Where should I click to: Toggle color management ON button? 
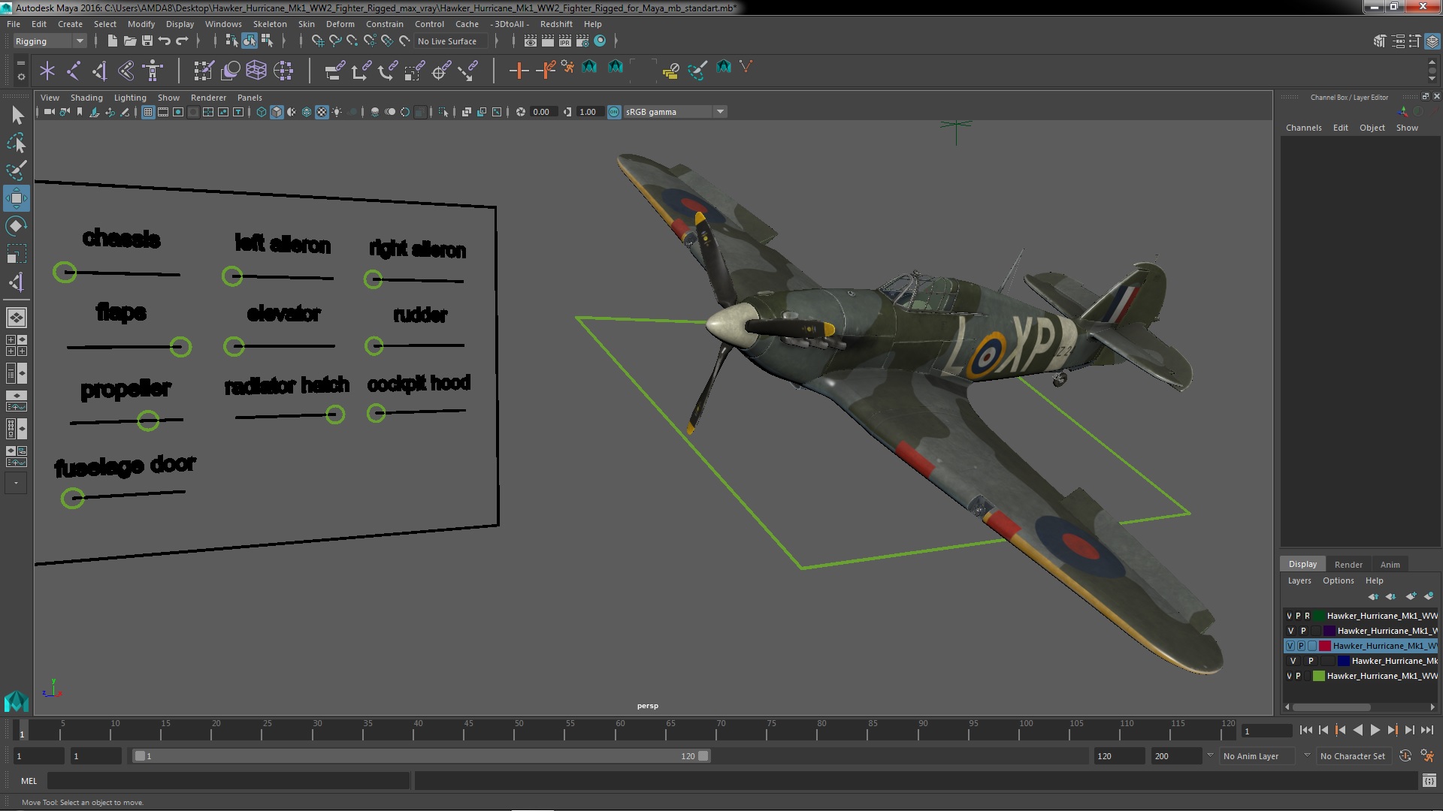pyautogui.click(x=614, y=112)
